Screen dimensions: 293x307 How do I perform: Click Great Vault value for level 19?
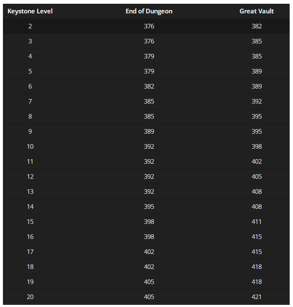coord(256,282)
